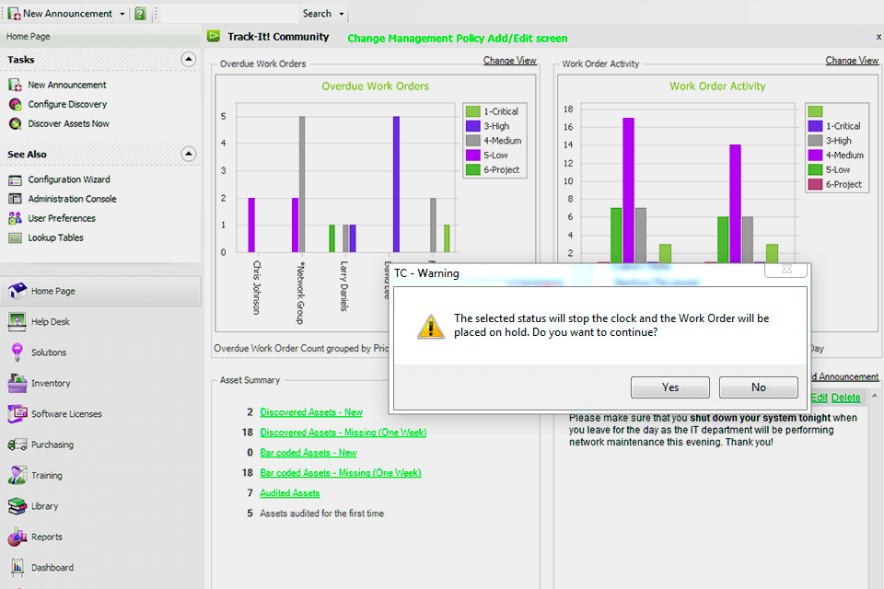
Task: Collapse the See Also section
Action: click(189, 153)
